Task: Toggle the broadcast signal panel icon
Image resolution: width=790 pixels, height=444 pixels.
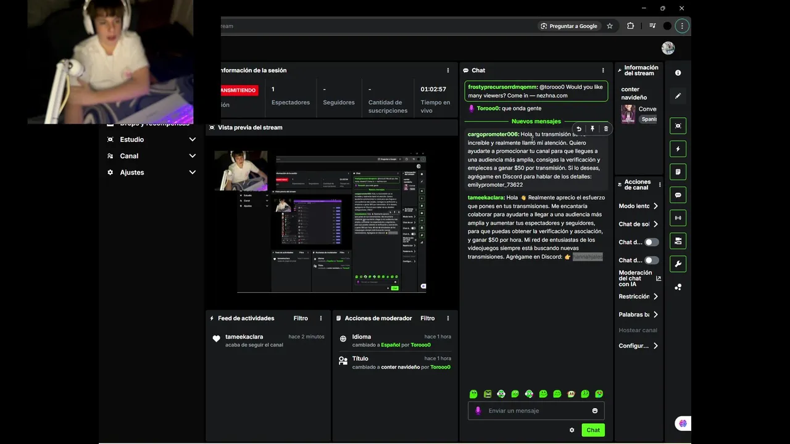Action: (678, 218)
